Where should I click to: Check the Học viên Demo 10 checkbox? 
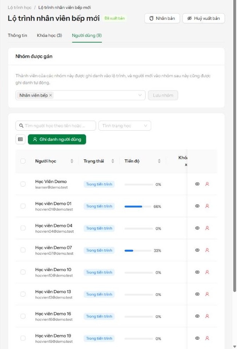[x=23, y=272]
